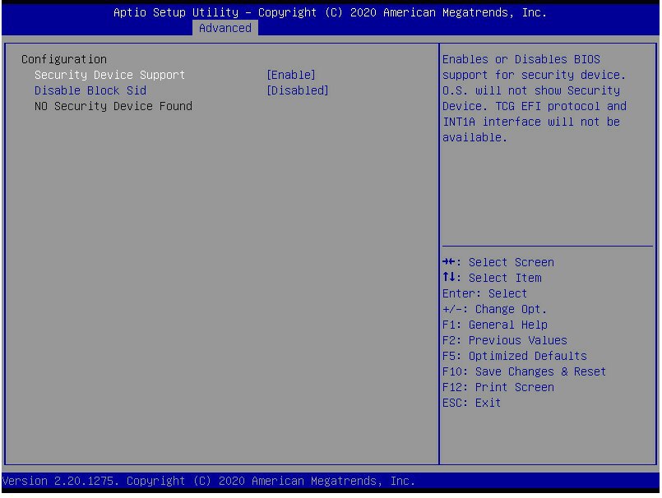Select the Disable Block Sid option

coord(90,90)
